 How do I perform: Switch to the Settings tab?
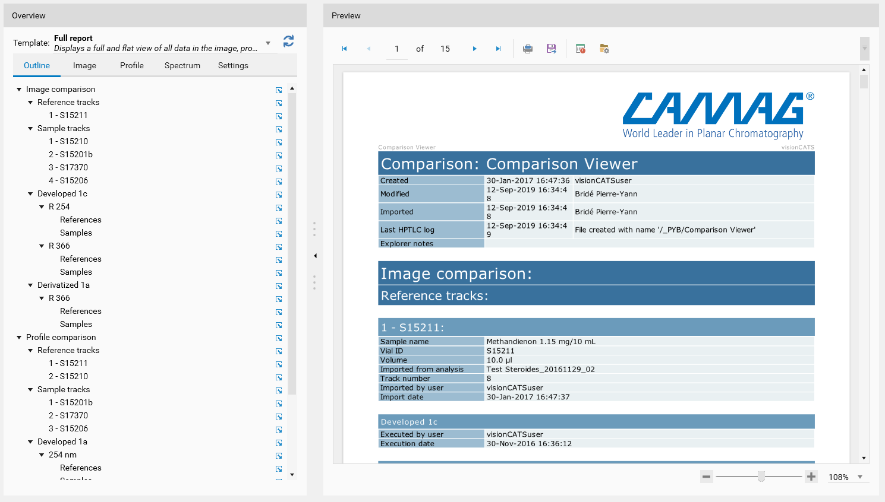tap(233, 65)
